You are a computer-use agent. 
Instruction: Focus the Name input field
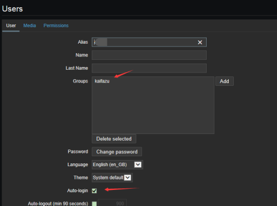coord(149,55)
